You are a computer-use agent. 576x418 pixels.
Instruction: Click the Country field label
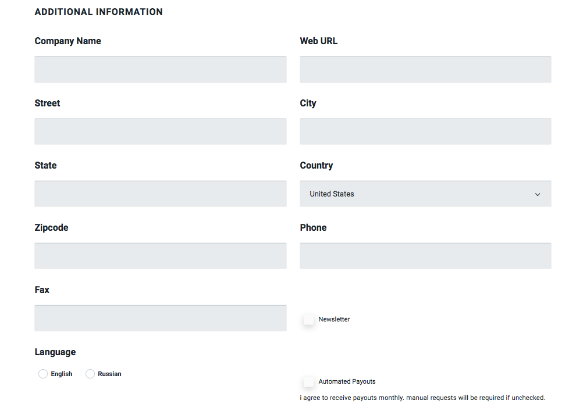(x=317, y=166)
